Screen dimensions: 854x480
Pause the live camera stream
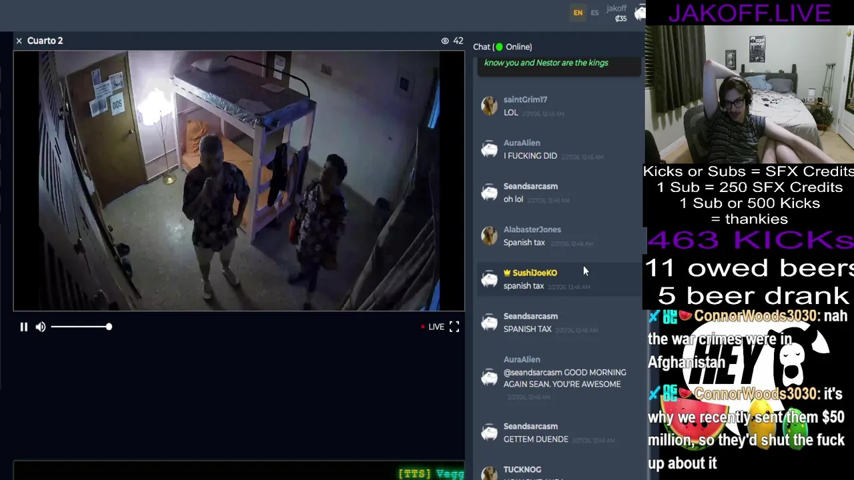[x=23, y=327]
